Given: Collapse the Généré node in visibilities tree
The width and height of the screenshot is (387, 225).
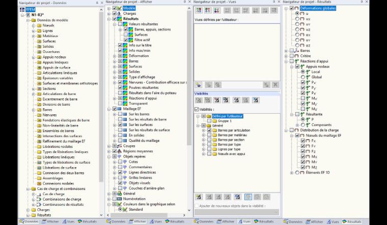Looking at the screenshot, I should coord(198,125).
